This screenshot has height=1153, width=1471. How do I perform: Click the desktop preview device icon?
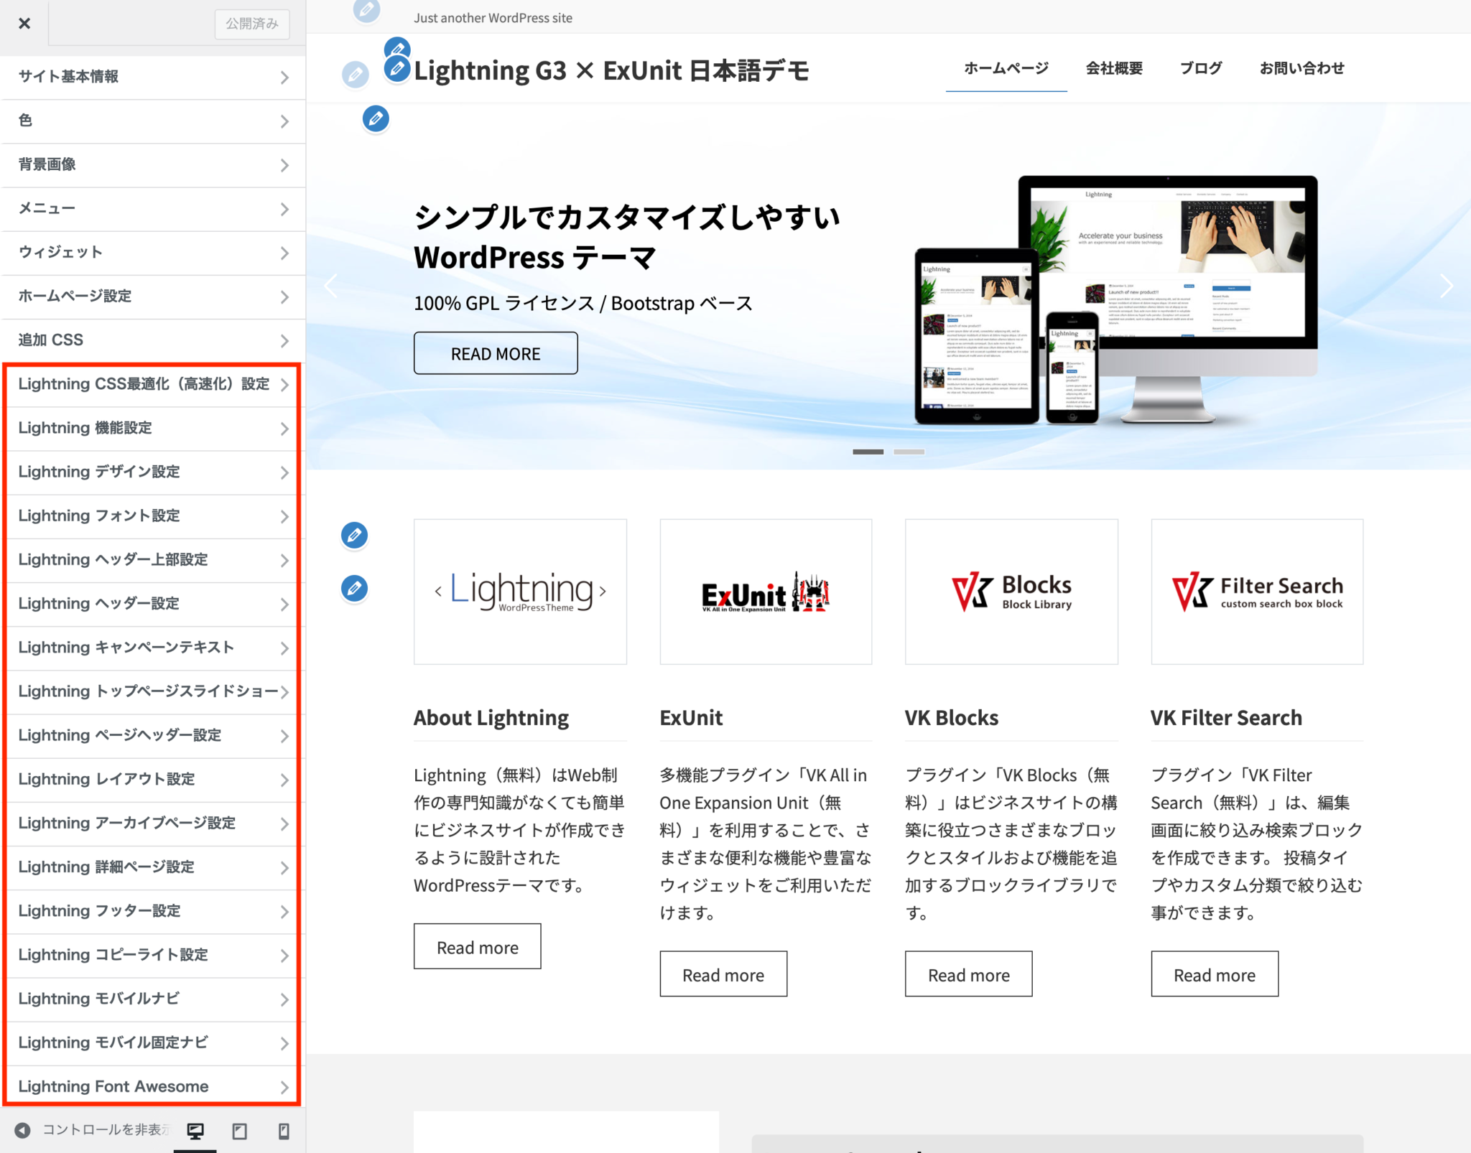(195, 1131)
